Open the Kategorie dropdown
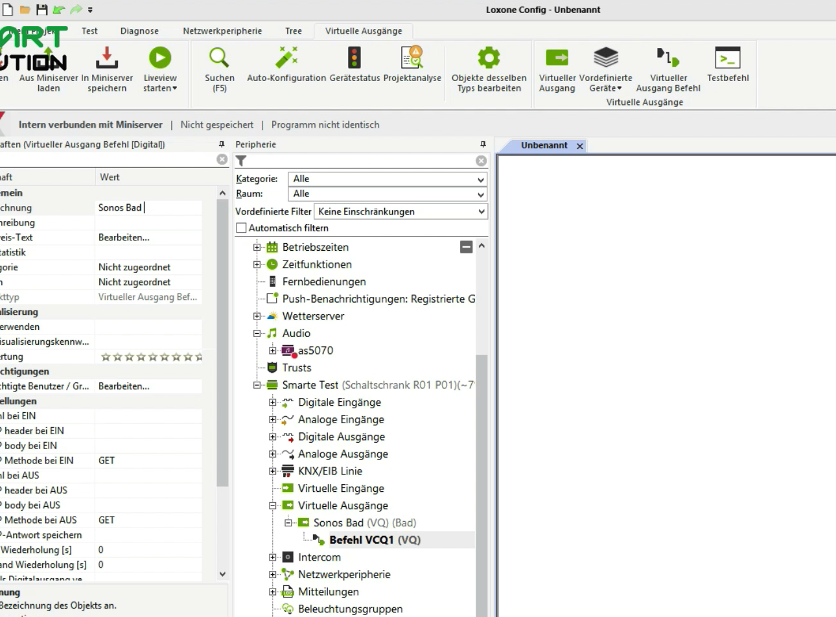The height and width of the screenshot is (617, 836). click(x=388, y=179)
